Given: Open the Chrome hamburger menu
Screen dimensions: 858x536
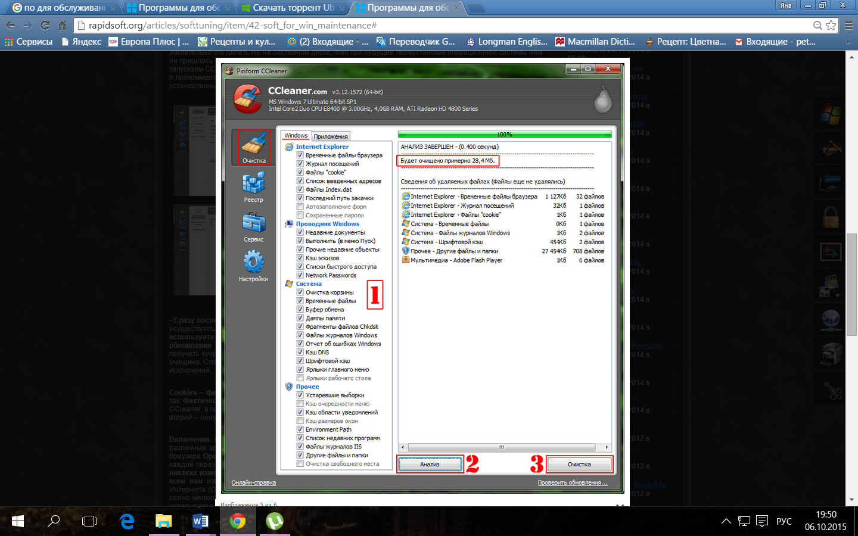Looking at the screenshot, I should point(848,26).
